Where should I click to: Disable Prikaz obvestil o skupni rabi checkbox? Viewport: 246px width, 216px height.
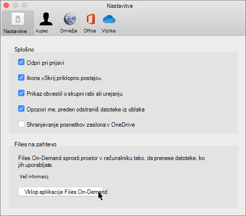21,93
